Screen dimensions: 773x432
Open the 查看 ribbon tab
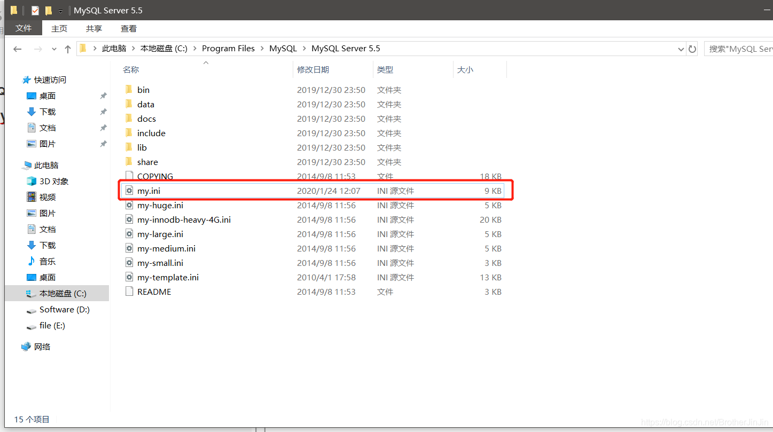pos(129,29)
